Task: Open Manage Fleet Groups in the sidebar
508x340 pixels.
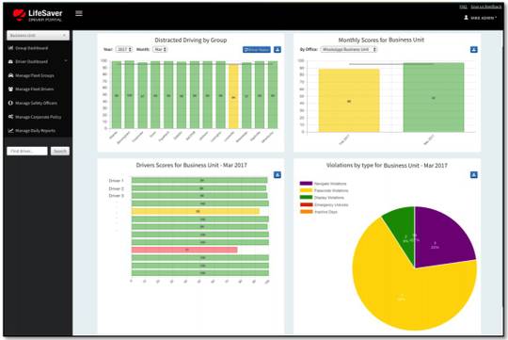Action: pyautogui.click(x=31, y=75)
